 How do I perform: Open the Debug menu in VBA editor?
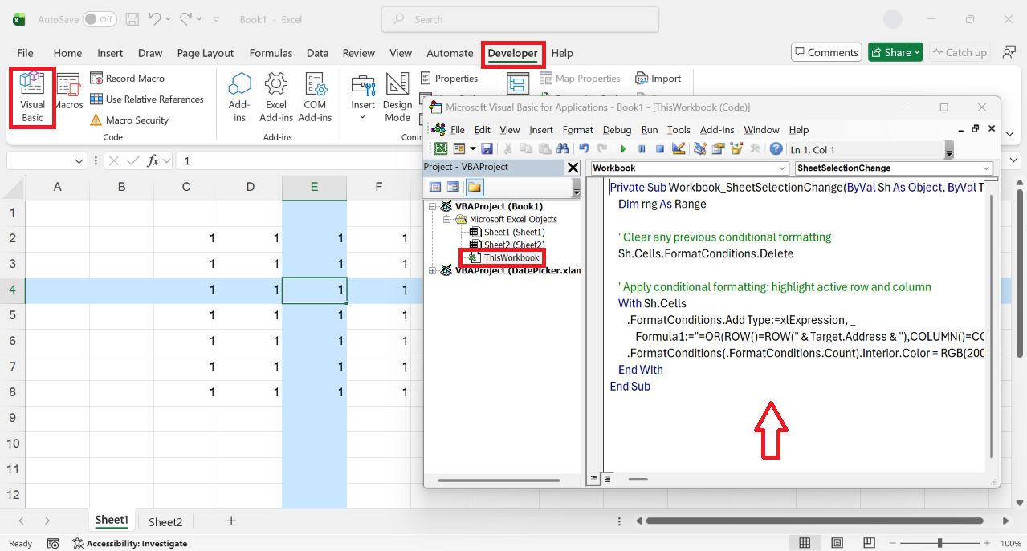point(617,130)
